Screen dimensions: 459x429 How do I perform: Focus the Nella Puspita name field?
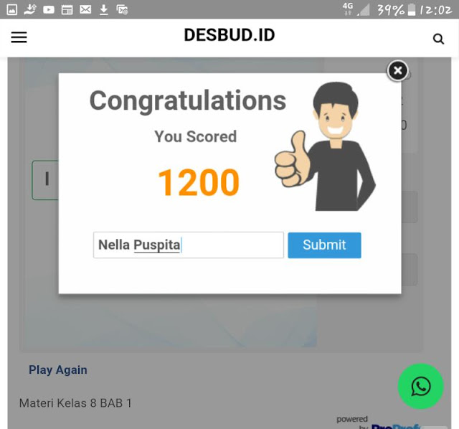click(189, 245)
